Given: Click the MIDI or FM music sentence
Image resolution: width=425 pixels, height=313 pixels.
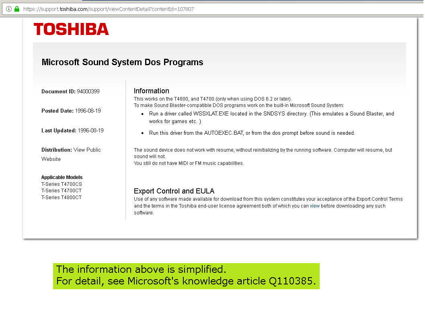Looking at the screenshot, I should tap(189, 163).
